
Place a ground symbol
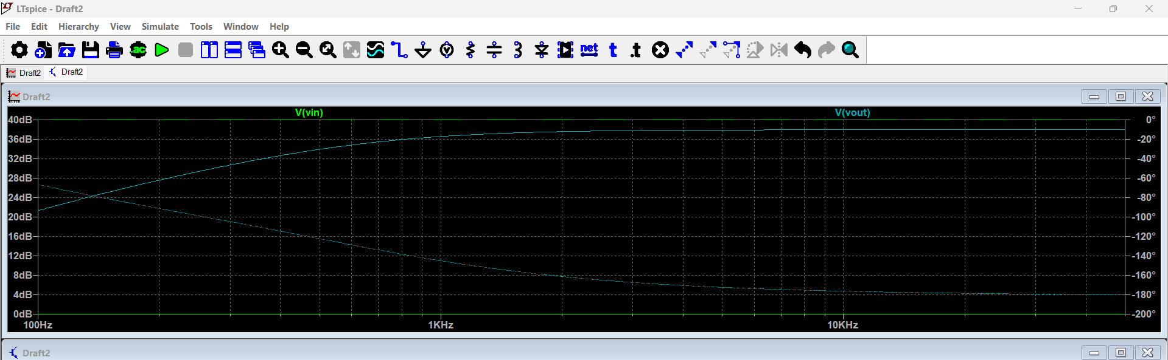click(x=423, y=50)
